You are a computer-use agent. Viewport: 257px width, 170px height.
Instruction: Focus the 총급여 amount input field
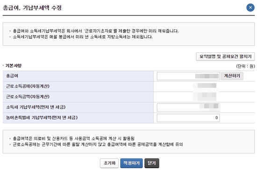(188, 76)
